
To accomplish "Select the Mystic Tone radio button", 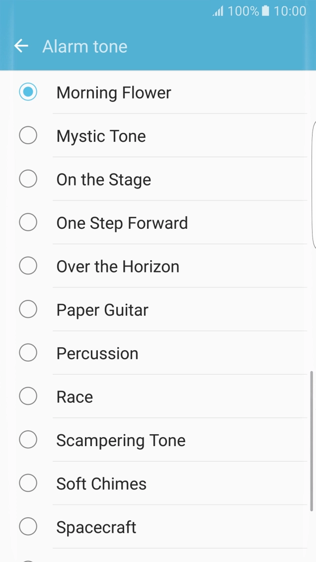I will pos(28,135).
